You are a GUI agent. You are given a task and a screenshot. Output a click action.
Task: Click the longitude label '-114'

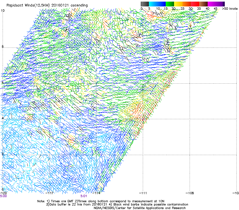coord(97,193)
